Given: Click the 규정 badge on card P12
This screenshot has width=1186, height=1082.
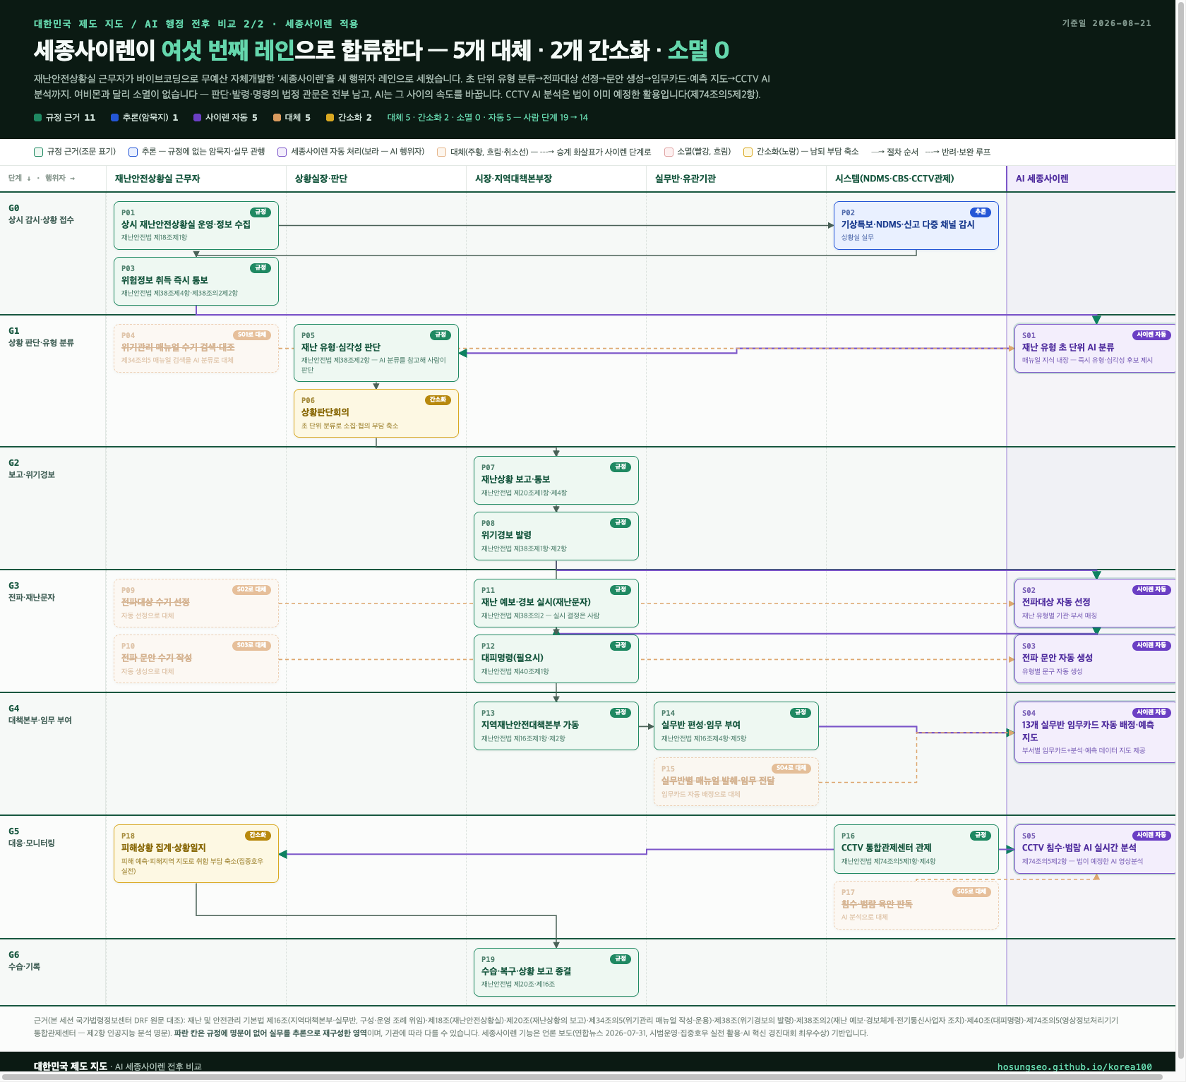Looking at the screenshot, I should click(x=621, y=646).
